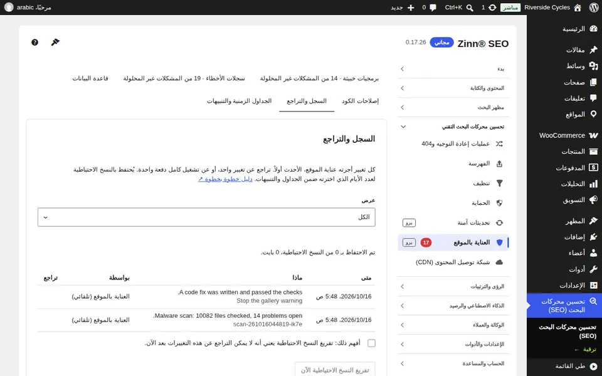Open المنتجات products icon

coord(594,152)
